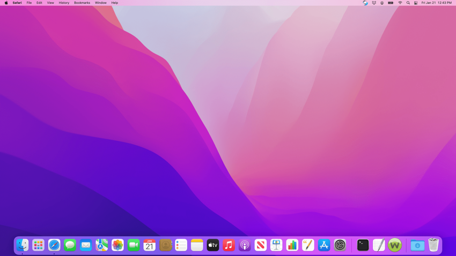Viewport: 456px width, 256px height.
Task: Open the Trash in the Dock
Action: point(433,245)
